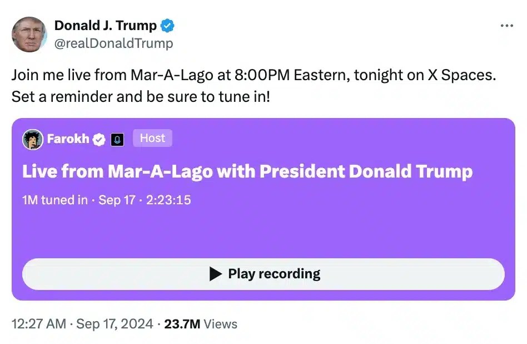Click the microphone icon beside Farokh's name

click(117, 139)
